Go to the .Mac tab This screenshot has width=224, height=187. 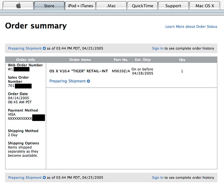pos(111,6)
